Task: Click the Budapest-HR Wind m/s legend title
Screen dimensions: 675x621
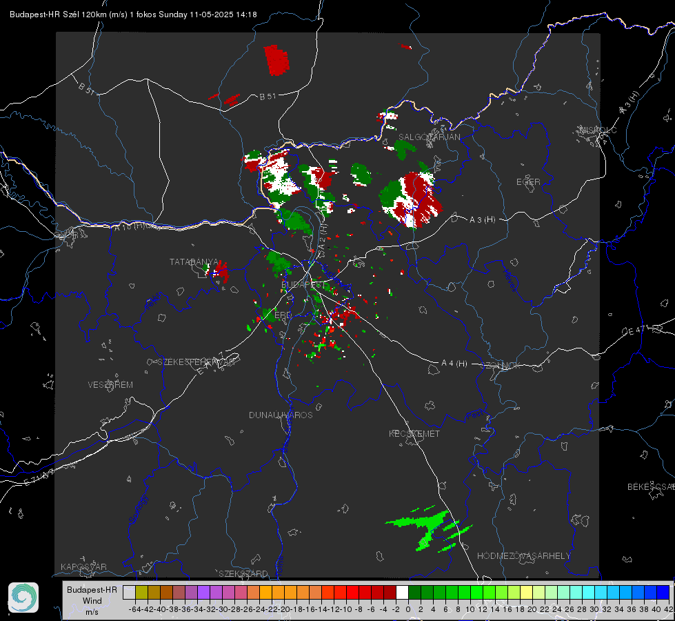Action: (92, 601)
